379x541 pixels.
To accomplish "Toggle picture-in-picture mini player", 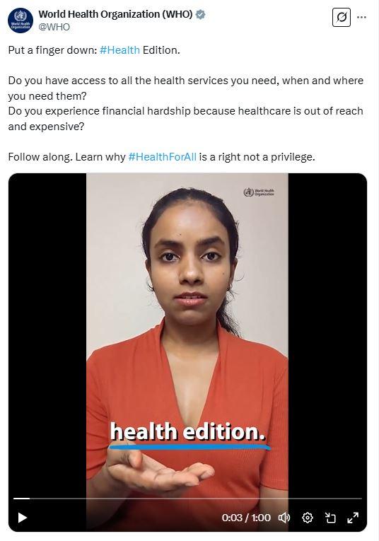I will point(330,518).
